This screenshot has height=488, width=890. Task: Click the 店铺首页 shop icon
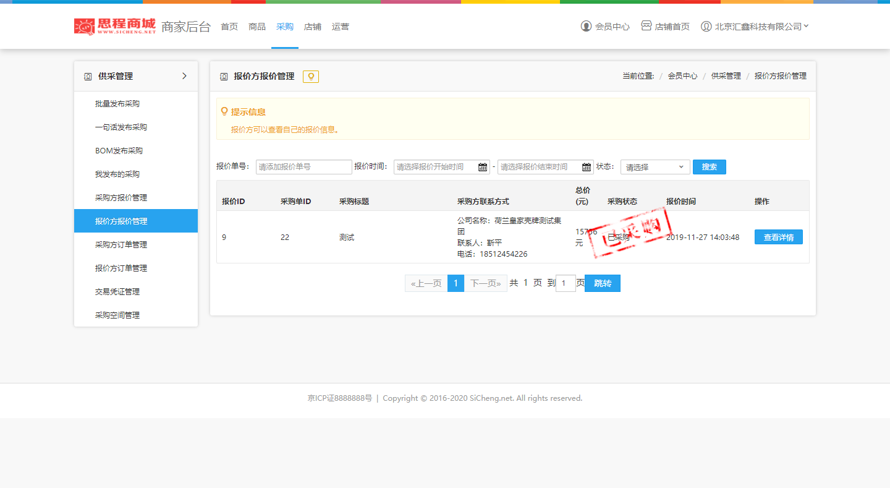[646, 26]
